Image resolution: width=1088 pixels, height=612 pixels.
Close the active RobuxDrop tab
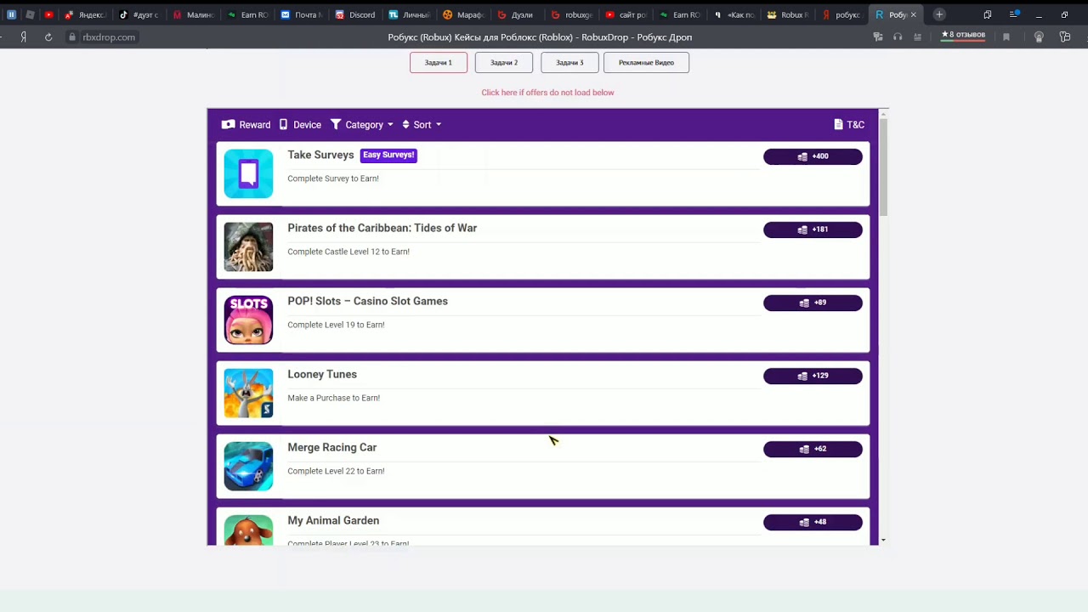pyautogui.click(x=914, y=14)
